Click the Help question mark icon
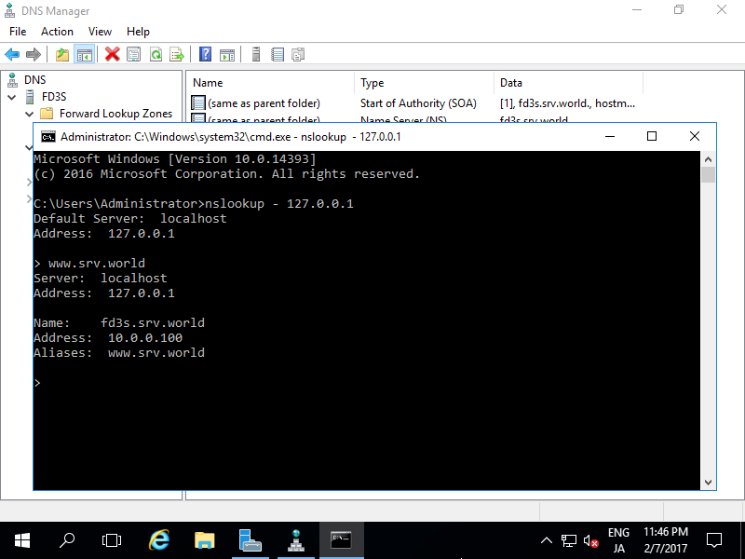 [x=206, y=54]
